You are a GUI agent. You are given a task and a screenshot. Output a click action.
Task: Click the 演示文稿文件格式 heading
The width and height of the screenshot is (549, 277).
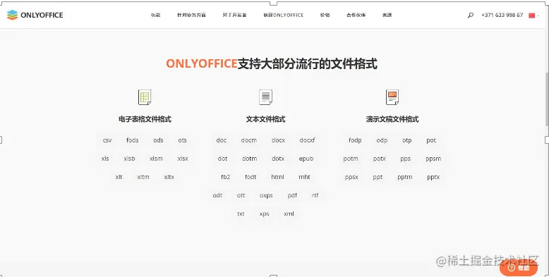pos(392,119)
